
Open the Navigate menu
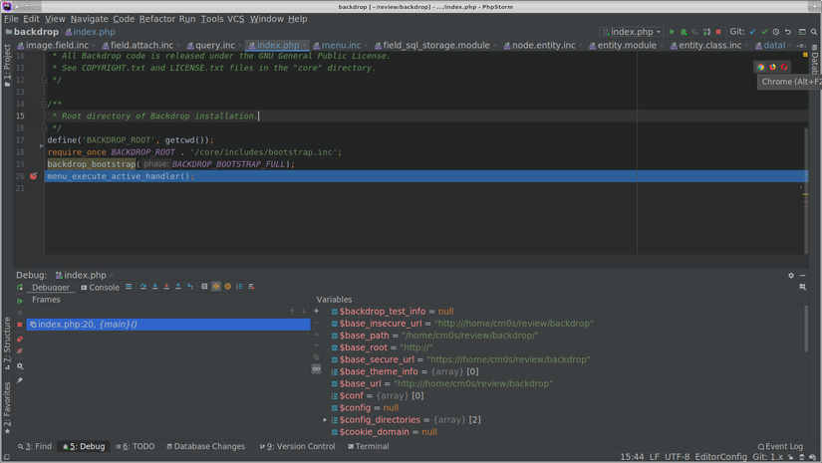point(89,19)
